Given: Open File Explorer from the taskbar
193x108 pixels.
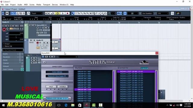Looking at the screenshot, I should point(73,105).
